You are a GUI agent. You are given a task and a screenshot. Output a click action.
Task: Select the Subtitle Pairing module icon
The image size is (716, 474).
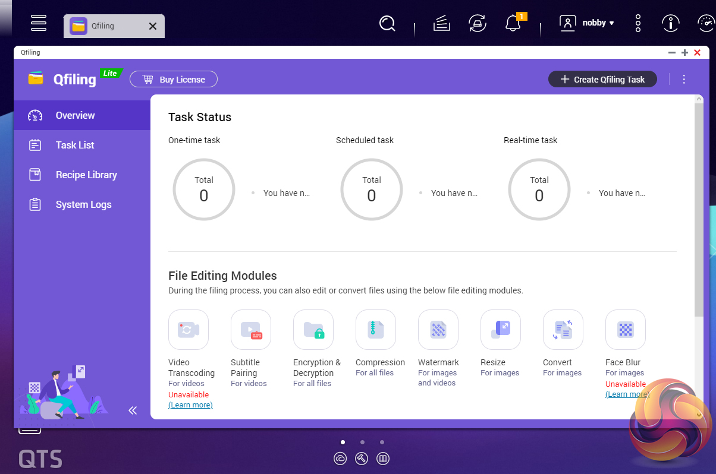(x=251, y=330)
